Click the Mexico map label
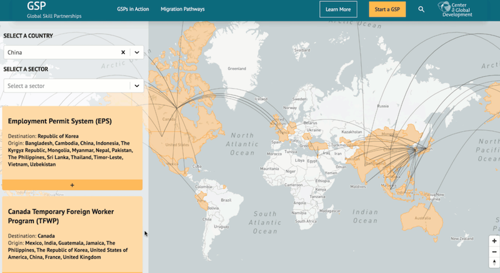500x273 pixels. [x=172, y=164]
